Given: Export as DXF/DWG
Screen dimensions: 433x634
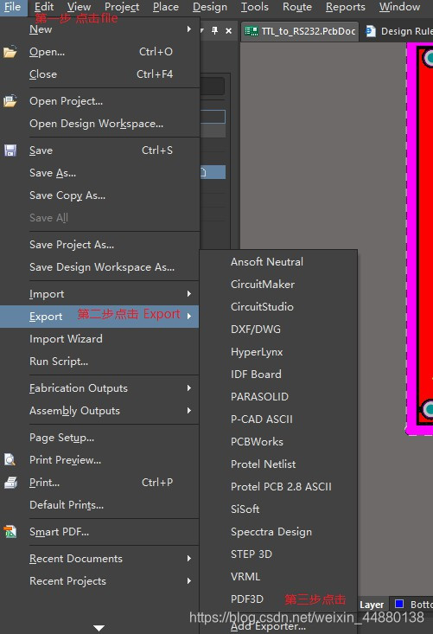Looking at the screenshot, I should (x=278, y=330).
